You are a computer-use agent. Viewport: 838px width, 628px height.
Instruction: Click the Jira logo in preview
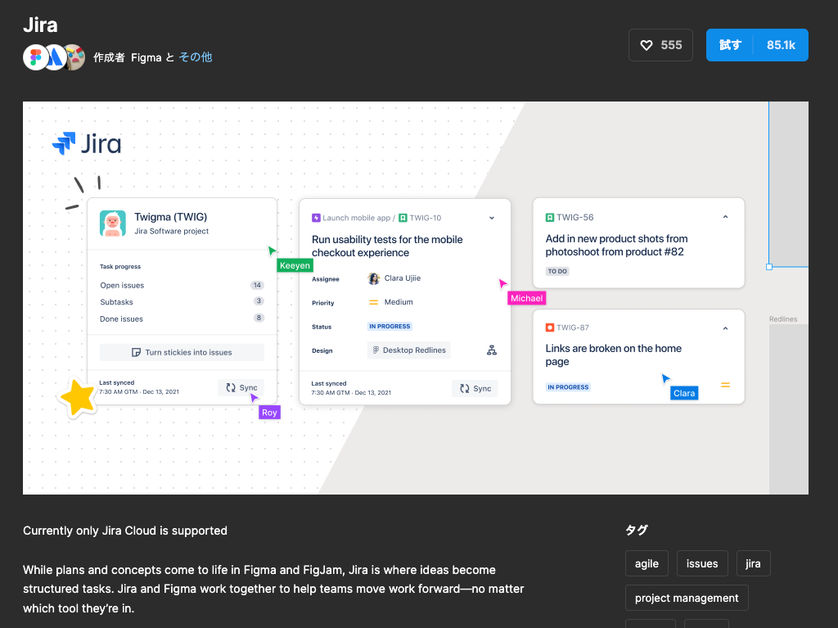(87, 143)
